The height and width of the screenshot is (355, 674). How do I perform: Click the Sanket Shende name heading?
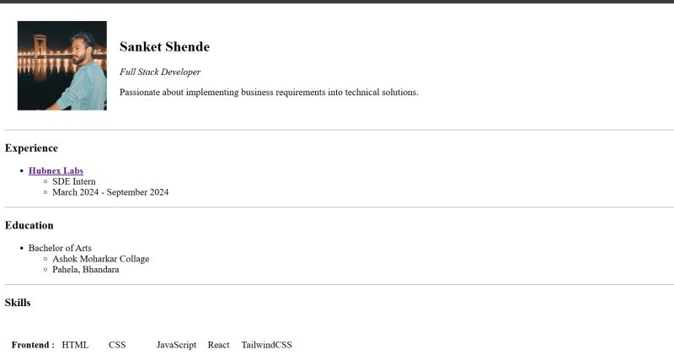tap(164, 47)
